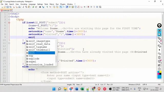Collapse the fold marker on line 11
Image resolution: width=164 pixels, height=92 pixels.
point(9,43)
